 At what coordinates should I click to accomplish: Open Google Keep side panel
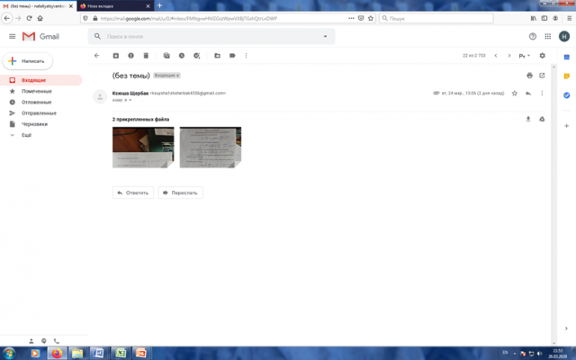566,76
